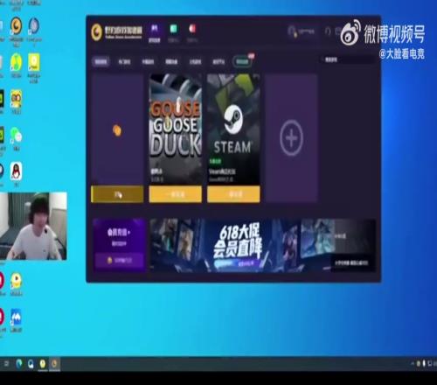Screen dimensions: 437x385
Task: Click the yellow button under the loading card
Action: 117,194
